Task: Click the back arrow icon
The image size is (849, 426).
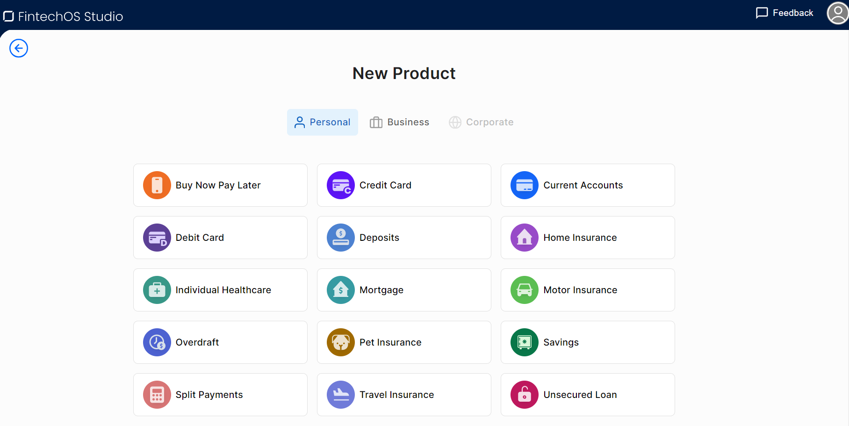Action: 19,48
